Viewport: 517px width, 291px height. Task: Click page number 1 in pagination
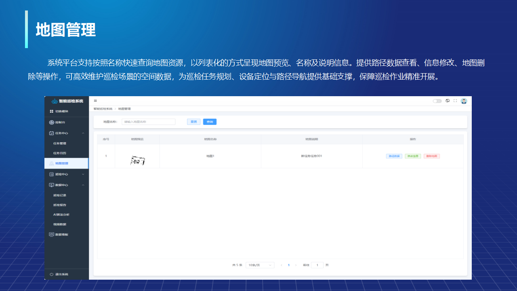click(289, 265)
